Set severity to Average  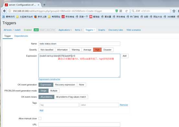(x=87, y=50)
